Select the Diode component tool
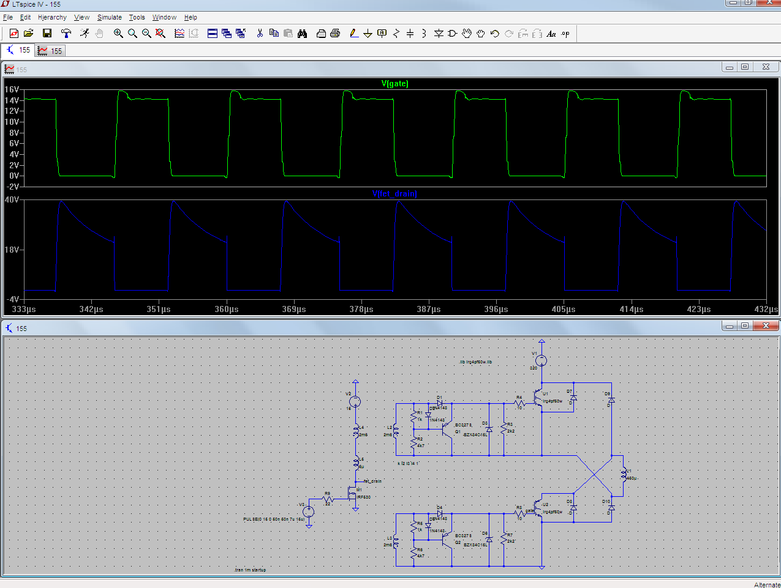The width and height of the screenshot is (781, 588). (439, 34)
